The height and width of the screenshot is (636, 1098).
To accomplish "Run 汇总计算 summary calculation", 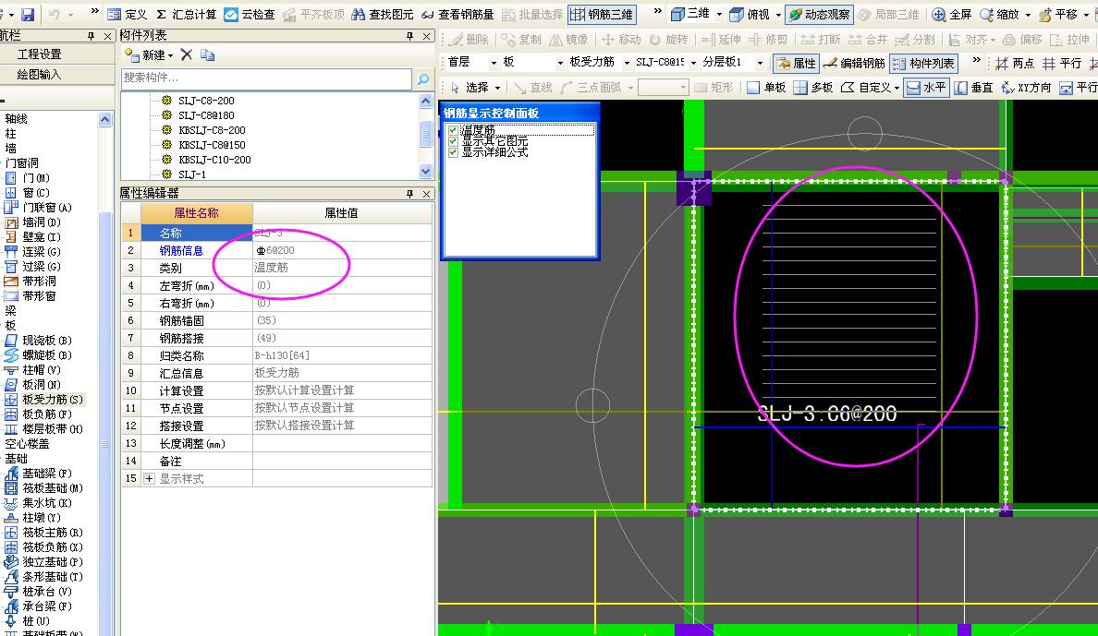I will 186,14.
